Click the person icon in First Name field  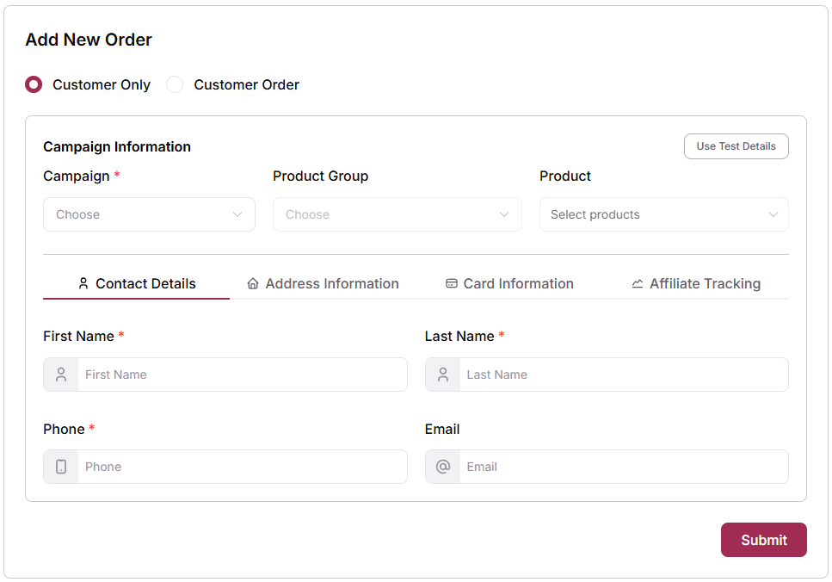pyautogui.click(x=61, y=375)
